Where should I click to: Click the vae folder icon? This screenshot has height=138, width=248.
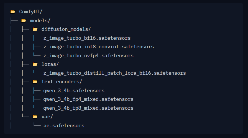pyautogui.click(x=35, y=117)
